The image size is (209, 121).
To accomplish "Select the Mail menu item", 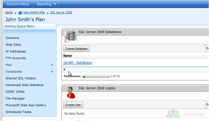I will pyautogui.click(x=9, y=65).
